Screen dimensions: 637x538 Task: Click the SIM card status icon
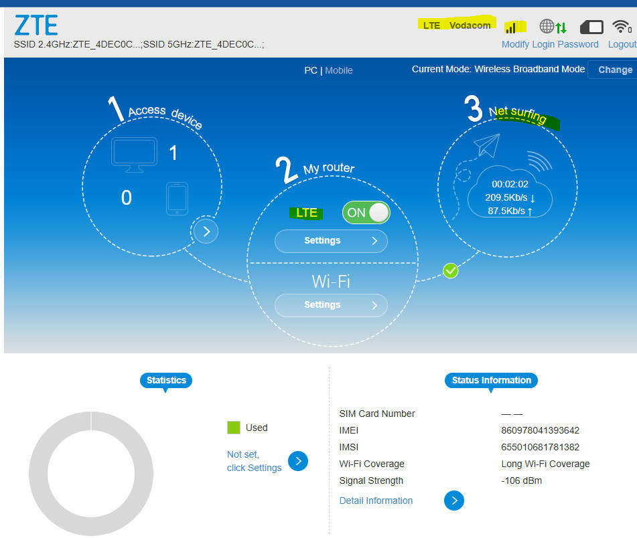tap(592, 26)
